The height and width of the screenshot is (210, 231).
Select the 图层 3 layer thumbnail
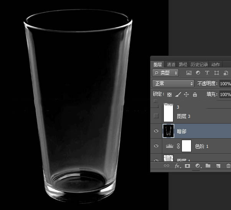(168, 112)
